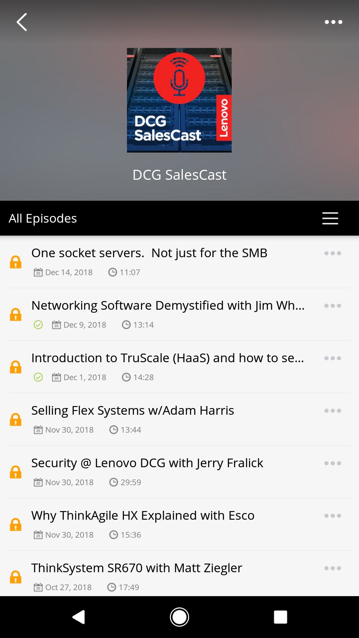Select the All Episodes header label
The height and width of the screenshot is (638, 359).
click(x=43, y=218)
